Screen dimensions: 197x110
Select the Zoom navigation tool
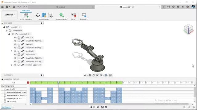pyautogui.click(x=97, y=75)
